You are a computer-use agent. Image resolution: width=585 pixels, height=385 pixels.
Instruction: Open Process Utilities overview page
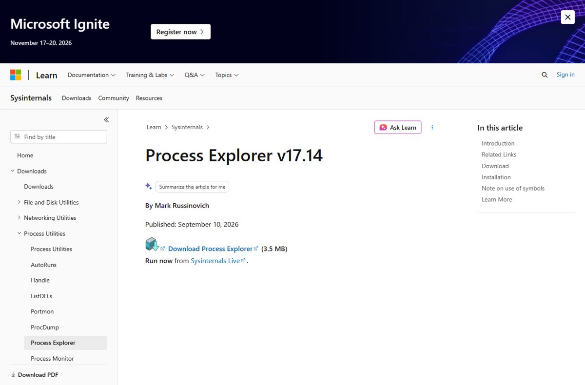51,249
